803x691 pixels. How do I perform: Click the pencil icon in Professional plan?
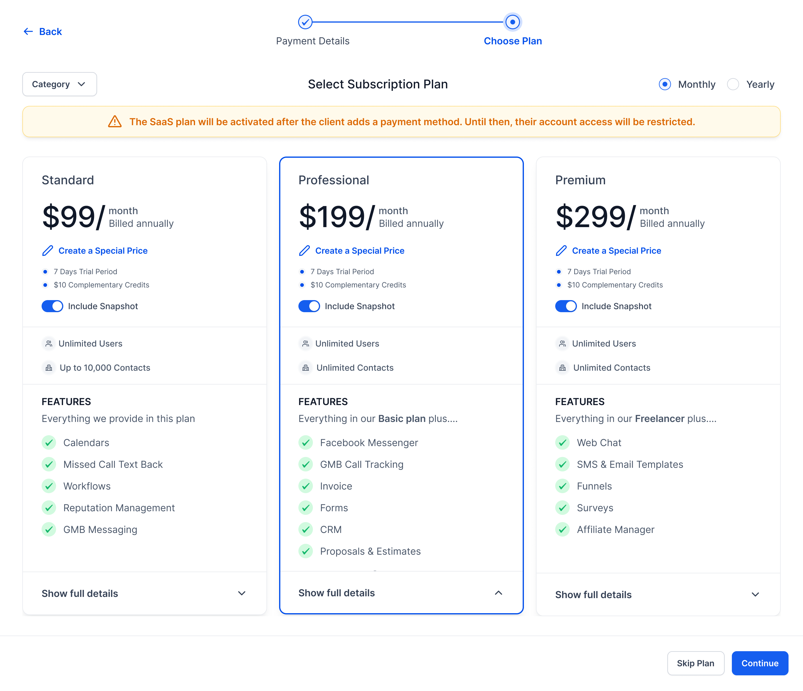click(304, 251)
